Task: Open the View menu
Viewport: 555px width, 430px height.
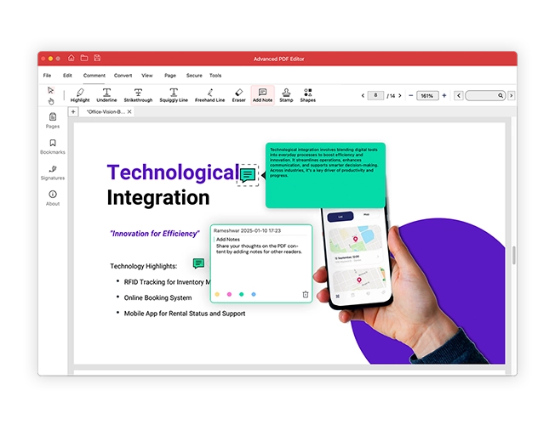Action: click(x=147, y=76)
